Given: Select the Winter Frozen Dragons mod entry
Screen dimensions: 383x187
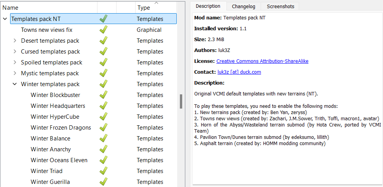Looking at the screenshot, I should [61, 128].
